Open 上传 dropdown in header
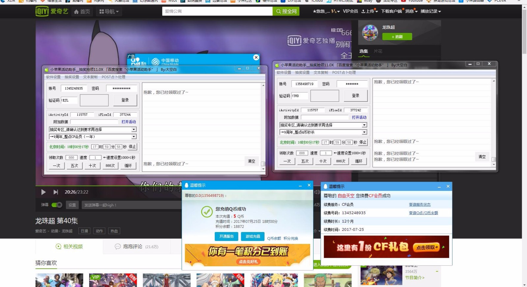 369,11
